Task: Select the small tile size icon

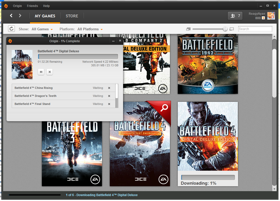Action: (x=188, y=29)
